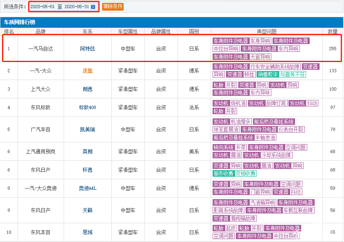Click the 销售欺诈 issue tag
Image resolution: width=344 pixels, height=242 pixels.
point(268,74)
